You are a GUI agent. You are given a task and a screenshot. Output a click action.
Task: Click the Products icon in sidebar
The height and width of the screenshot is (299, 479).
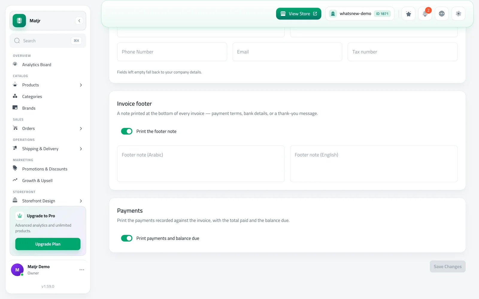click(15, 84)
